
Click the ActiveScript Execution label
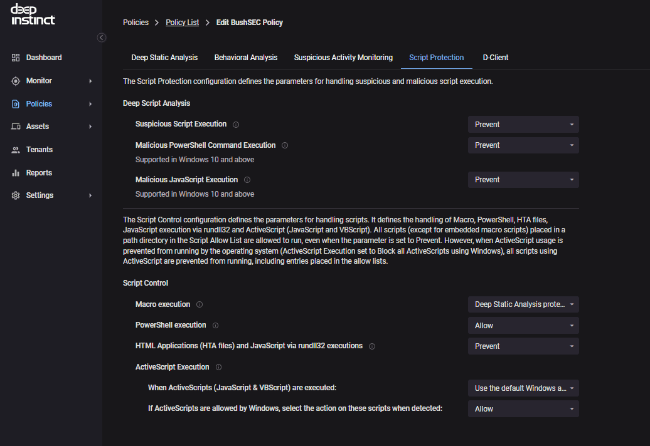point(173,367)
